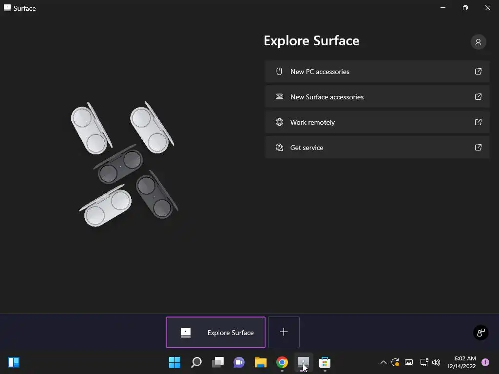
Task: Select the Explore Surface tab at bottom
Action: tap(215, 332)
